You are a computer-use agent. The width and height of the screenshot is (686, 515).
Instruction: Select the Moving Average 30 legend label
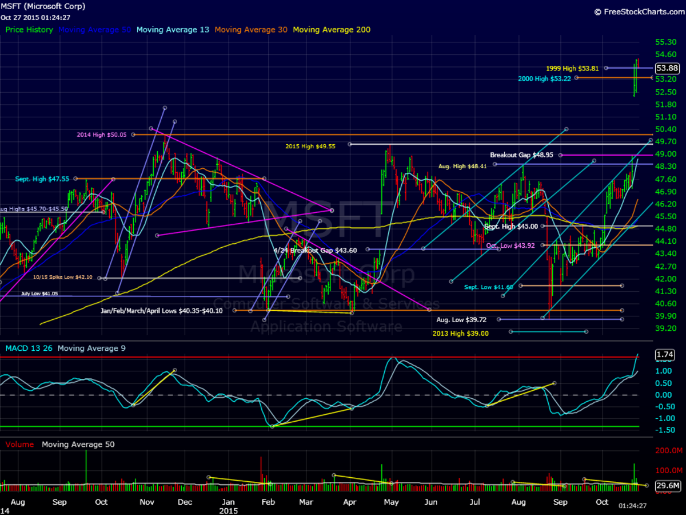(x=250, y=30)
